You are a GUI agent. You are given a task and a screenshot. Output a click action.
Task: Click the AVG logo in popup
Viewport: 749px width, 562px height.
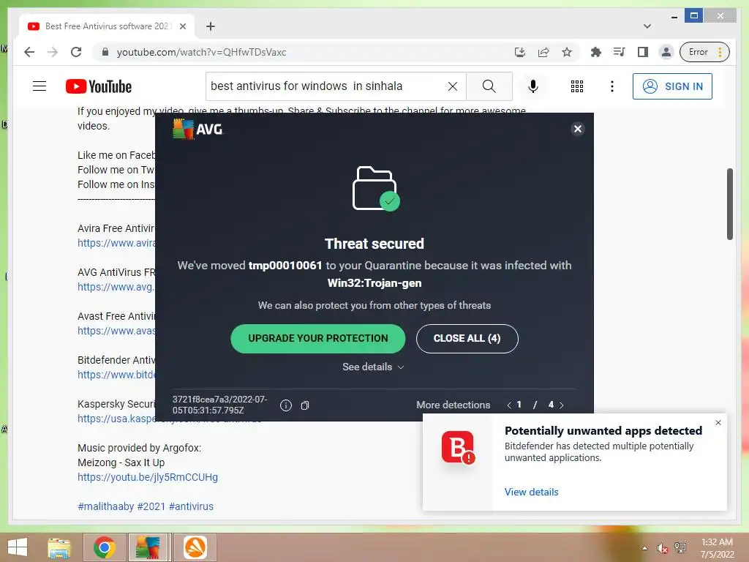coord(197,129)
